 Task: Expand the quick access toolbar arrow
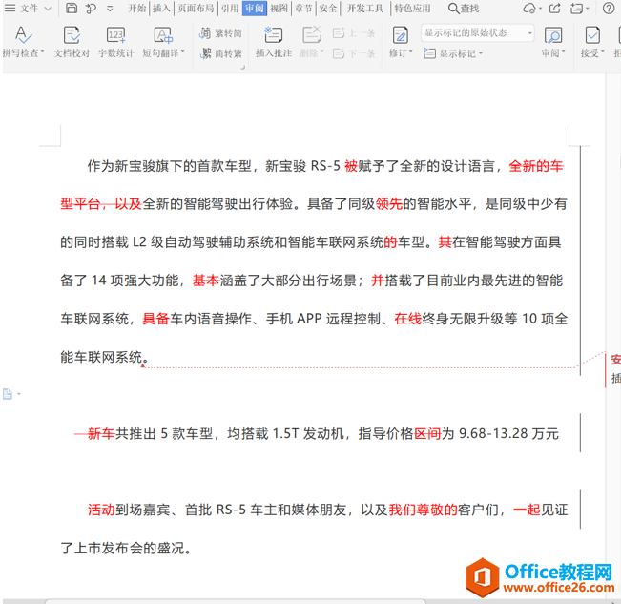click(110, 9)
